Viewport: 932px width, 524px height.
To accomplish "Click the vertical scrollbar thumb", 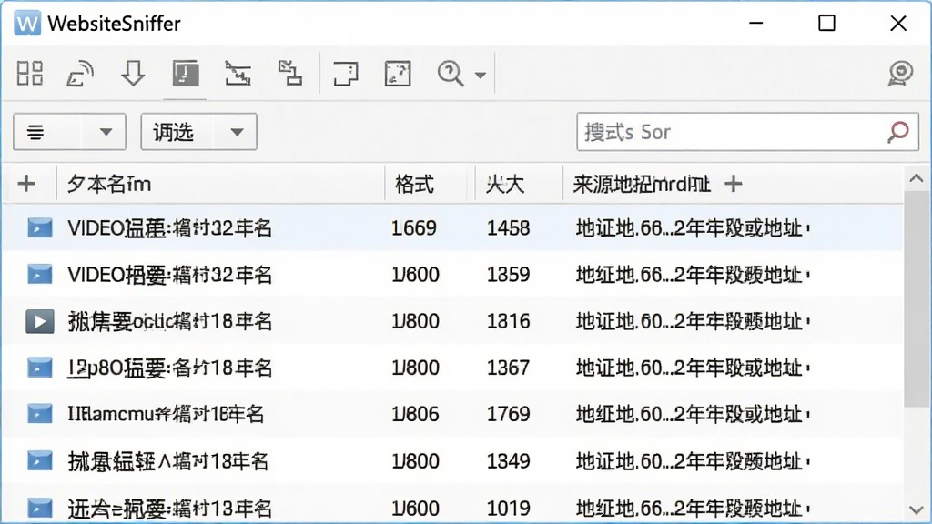I will 917,298.
